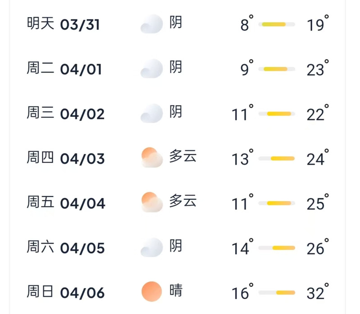Click the temperature range bar for 04/03

(277, 158)
